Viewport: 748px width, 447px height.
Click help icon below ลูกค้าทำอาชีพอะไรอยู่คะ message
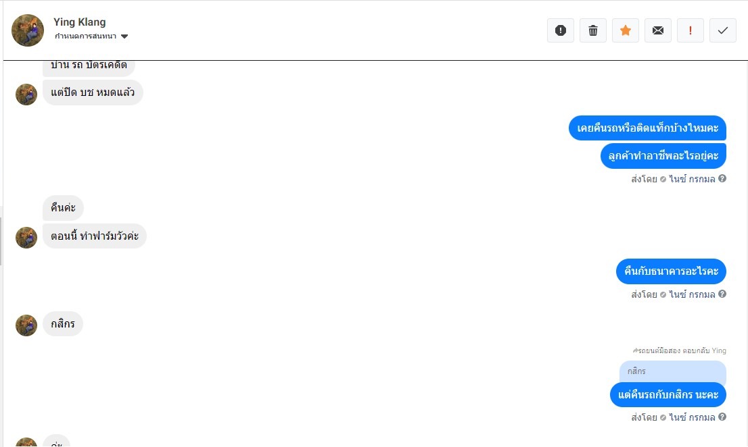(x=722, y=179)
